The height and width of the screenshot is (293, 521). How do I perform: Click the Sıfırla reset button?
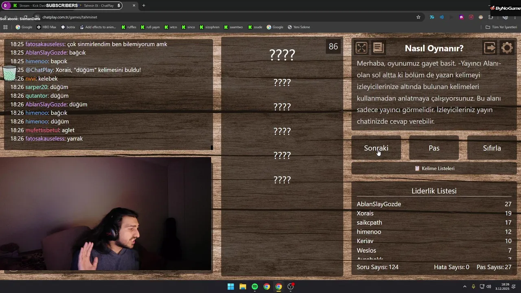492,148
